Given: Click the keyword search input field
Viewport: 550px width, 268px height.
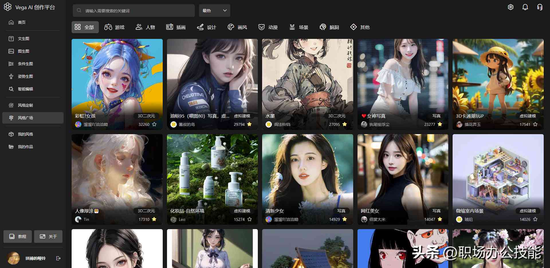Looking at the screenshot, I should click(134, 11).
